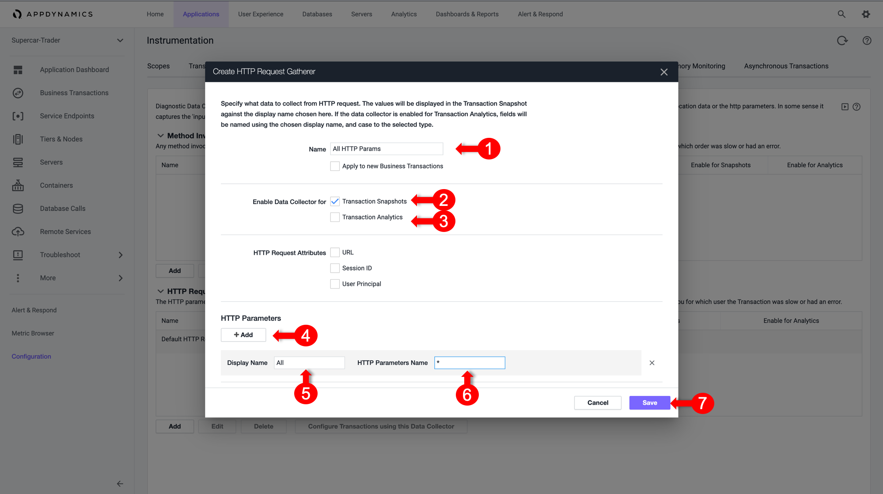
Task: Open the settings gear icon
Action: pyautogui.click(x=866, y=14)
